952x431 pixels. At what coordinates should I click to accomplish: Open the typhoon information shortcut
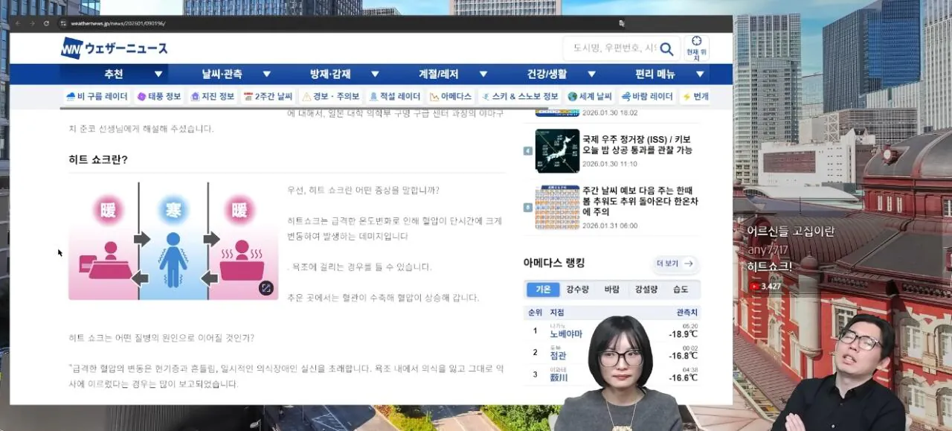click(159, 97)
